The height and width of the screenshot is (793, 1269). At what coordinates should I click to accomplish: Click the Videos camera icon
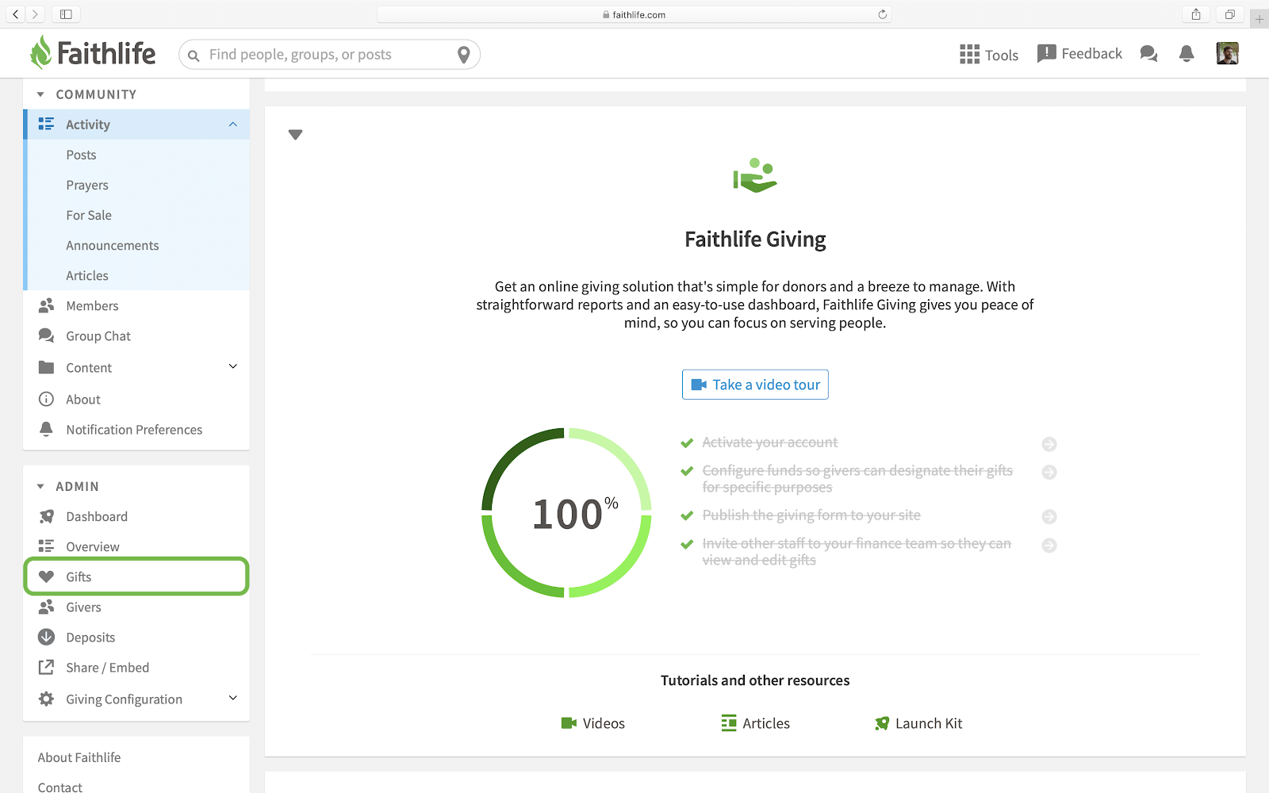(569, 723)
